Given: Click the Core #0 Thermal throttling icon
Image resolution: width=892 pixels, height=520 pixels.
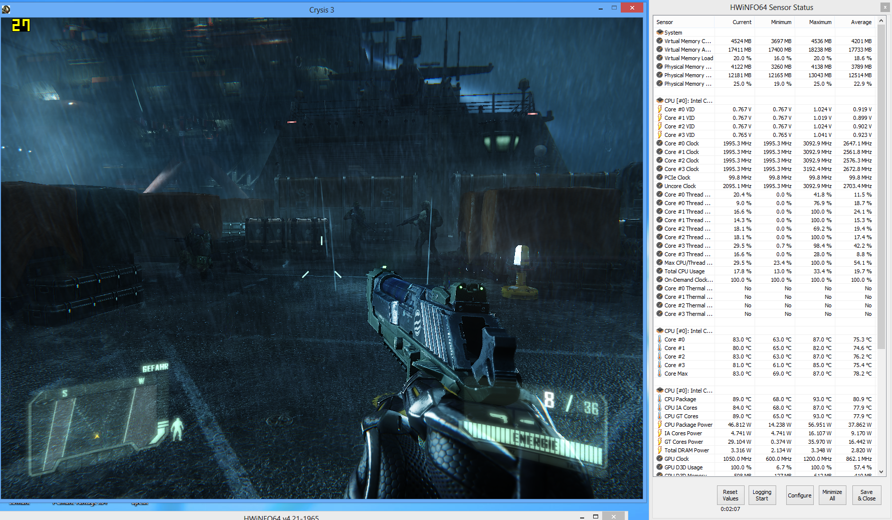Looking at the screenshot, I should pyautogui.click(x=660, y=288).
